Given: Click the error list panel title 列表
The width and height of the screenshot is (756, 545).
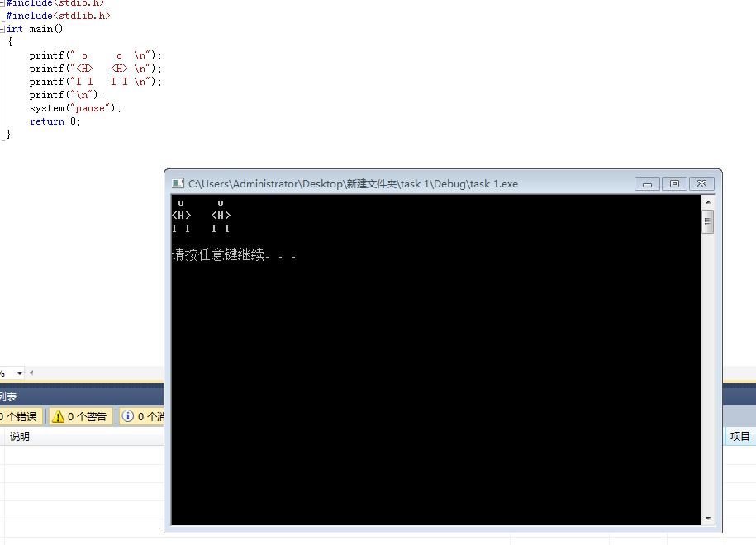Looking at the screenshot, I should click(8, 396).
